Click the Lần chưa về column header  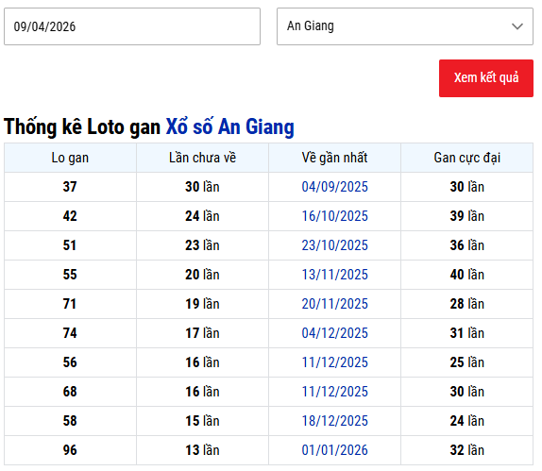coord(203,158)
